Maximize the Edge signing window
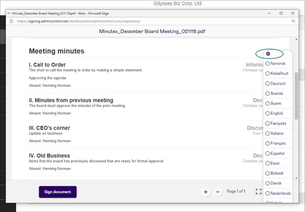 click(x=281, y=13)
